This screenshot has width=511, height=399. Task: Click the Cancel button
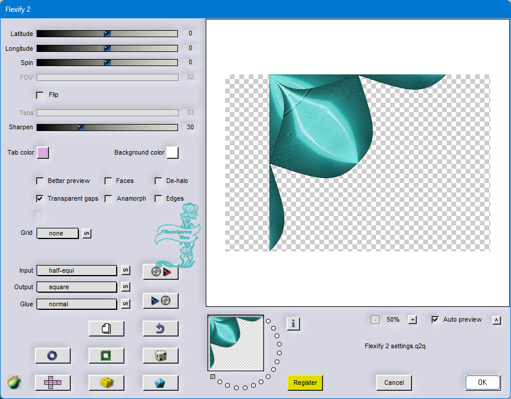tap(394, 382)
